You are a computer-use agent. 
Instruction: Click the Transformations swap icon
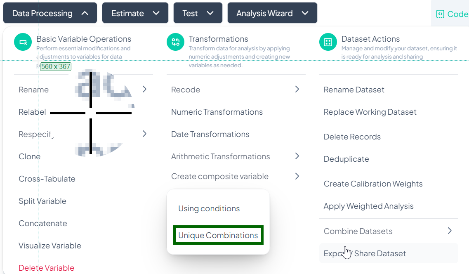coord(176,42)
